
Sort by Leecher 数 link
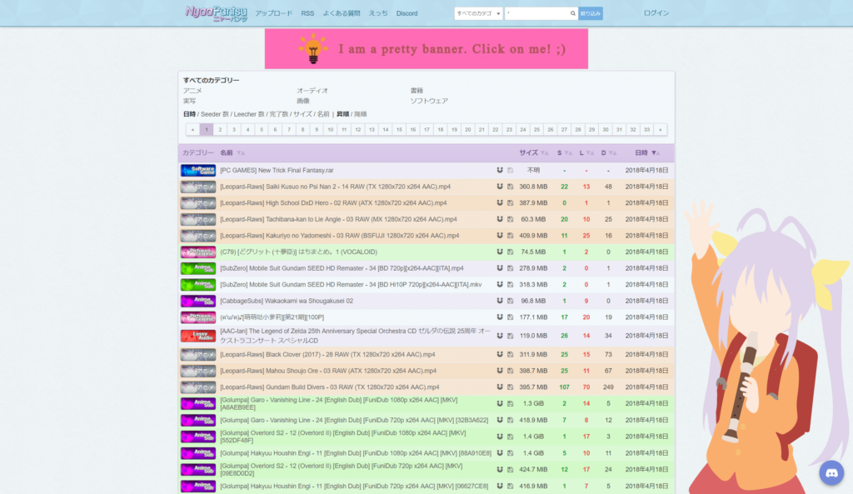click(249, 114)
